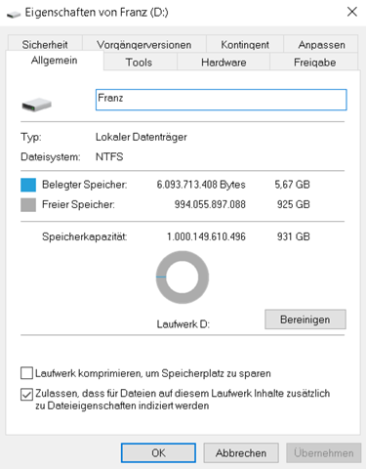Click the Bereinigen button

coord(305,320)
